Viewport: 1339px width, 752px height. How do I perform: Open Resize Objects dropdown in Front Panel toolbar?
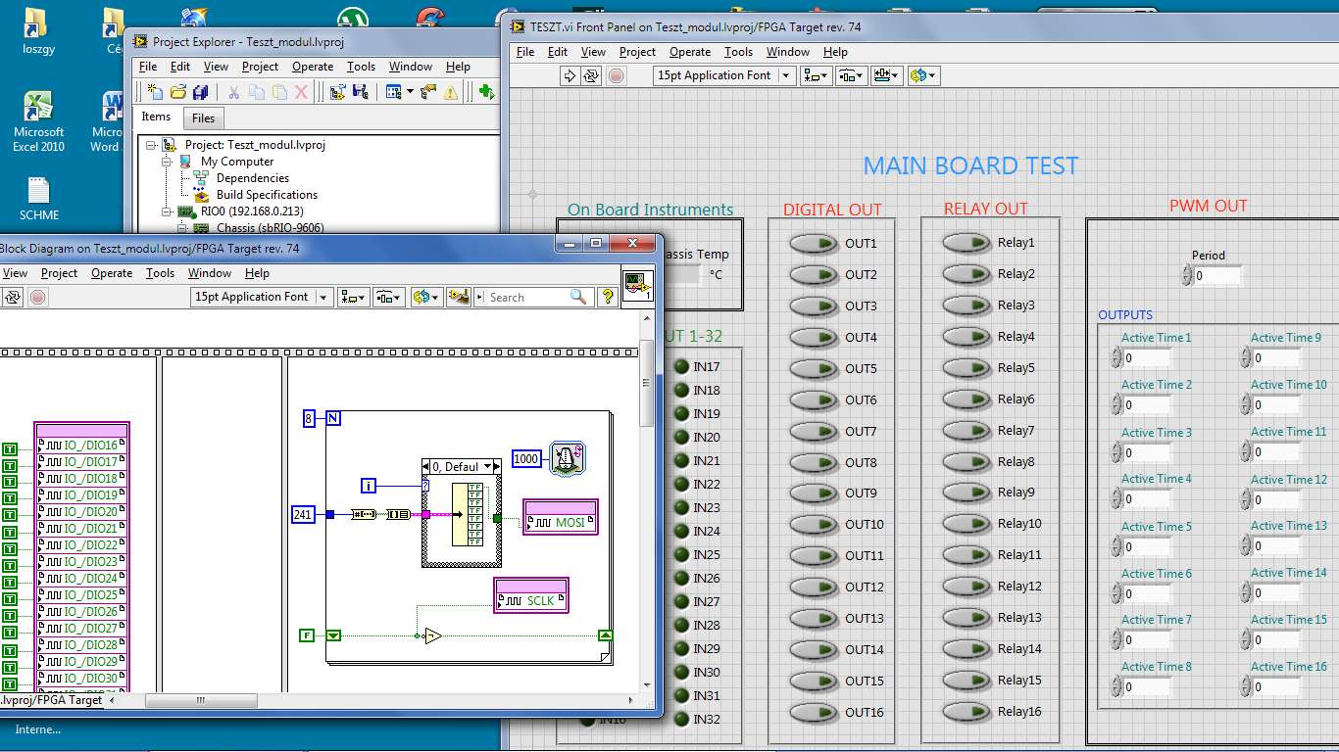(886, 75)
